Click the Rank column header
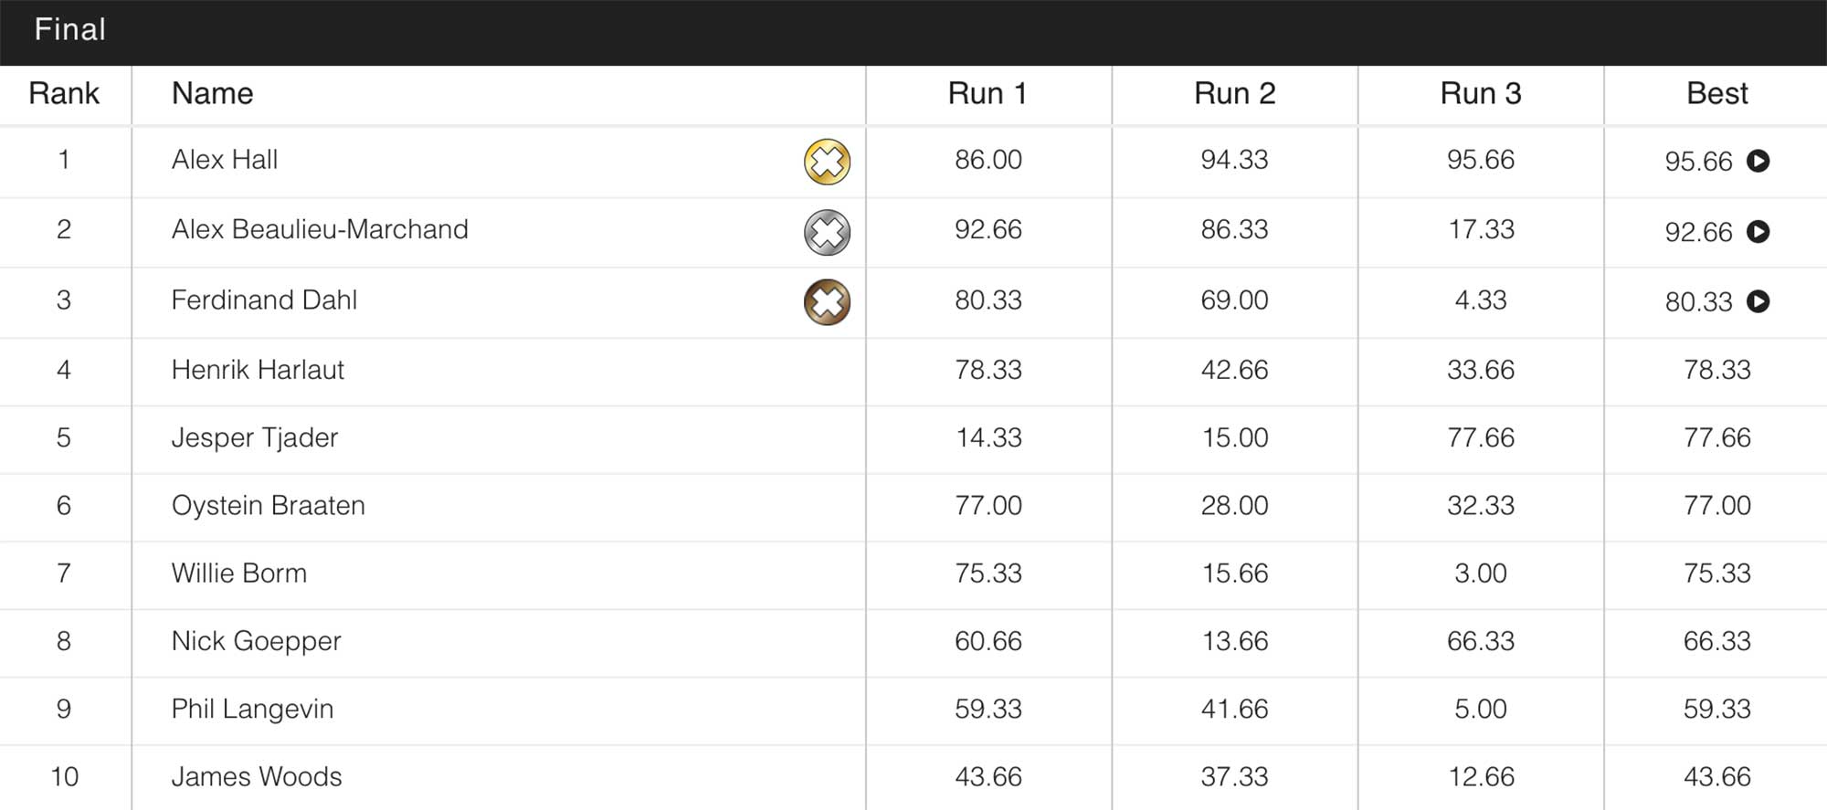The height and width of the screenshot is (810, 1827). 64,93
